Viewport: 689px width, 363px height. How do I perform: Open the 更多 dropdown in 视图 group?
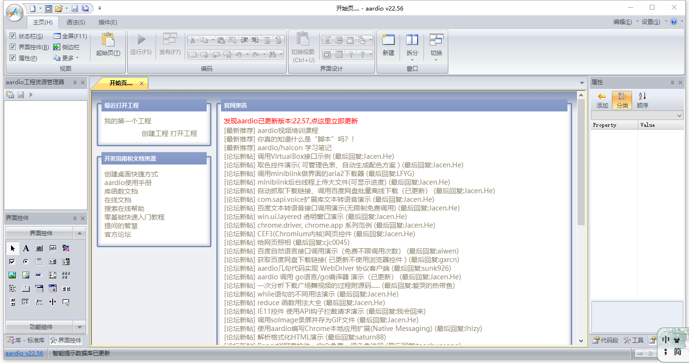click(x=66, y=58)
